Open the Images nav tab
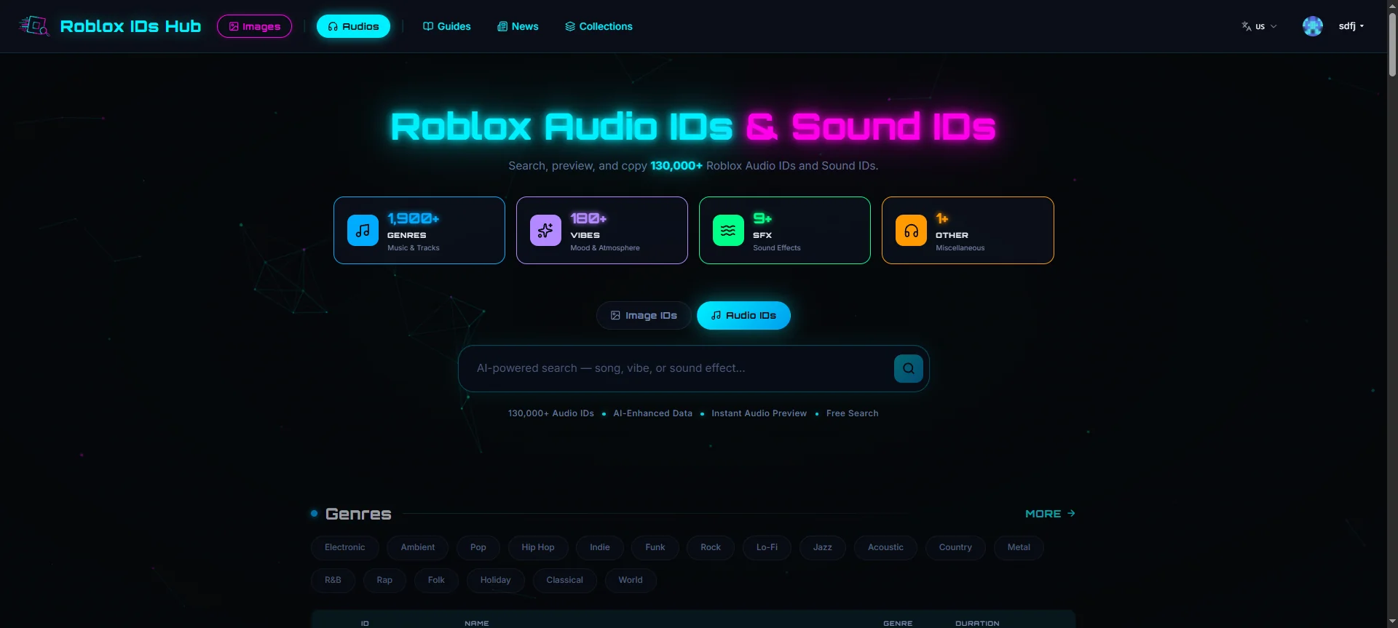This screenshot has height=628, width=1398. coord(254,26)
